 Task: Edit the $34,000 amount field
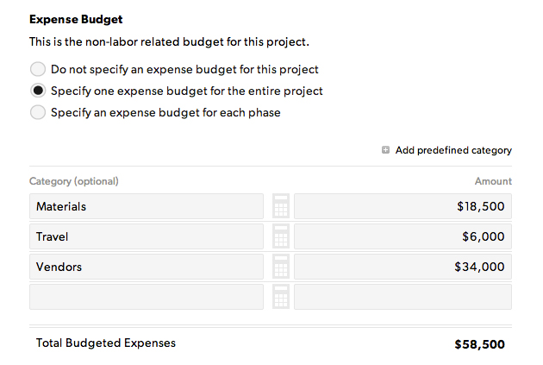[x=403, y=267]
